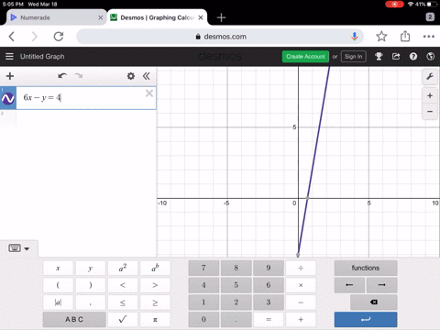Start voice search microphone
This screenshot has width=440, height=330.
[x=355, y=37]
